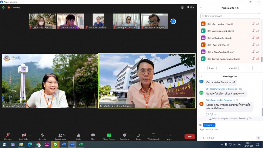This screenshot has width=263, height=148.
Task: Toggle Unmute microphone button
Action: click(x=8, y=136)
